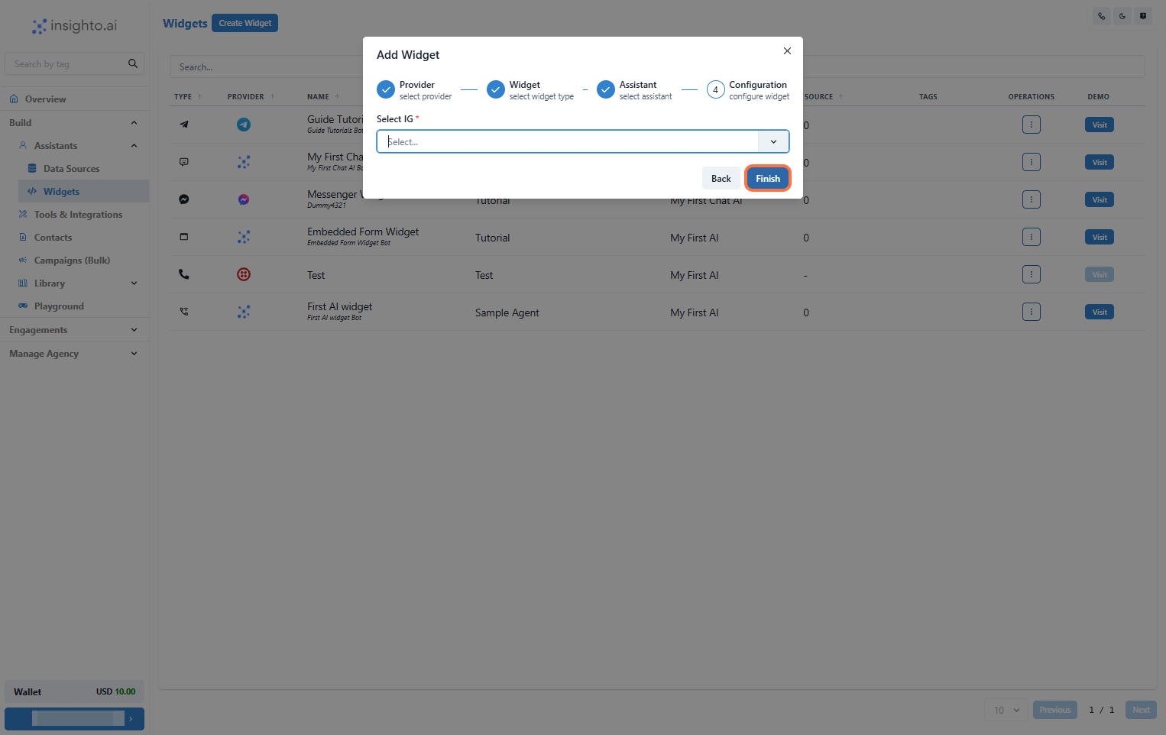The height and width of the screenshot is (735, 1166).
Task: Click the search magnifier icon in the sidebar
Action: pos(133,63)
